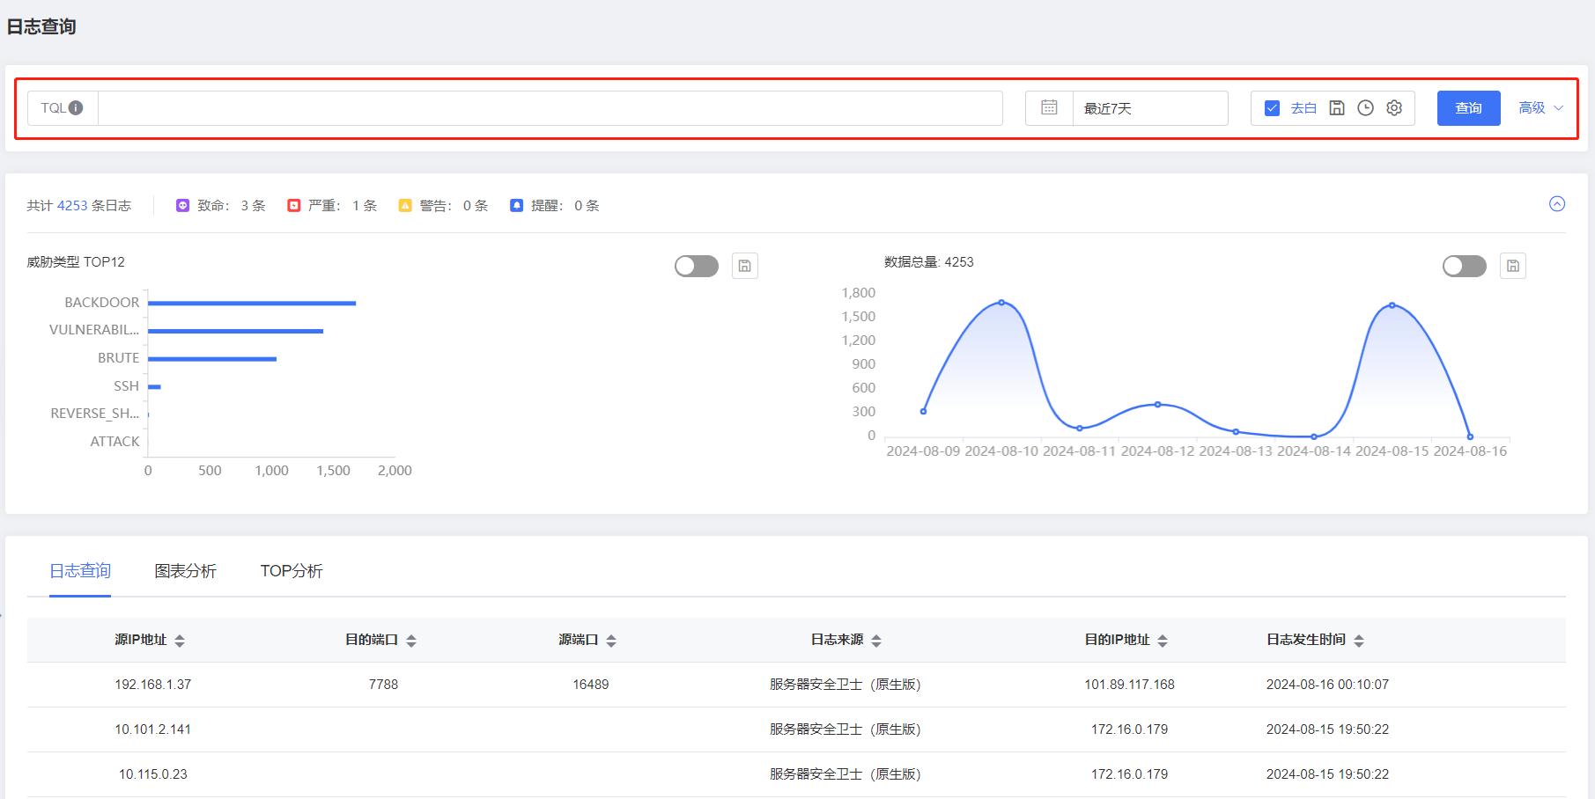
Task: Click the total 4253 log count link
Action: point(72,205)
